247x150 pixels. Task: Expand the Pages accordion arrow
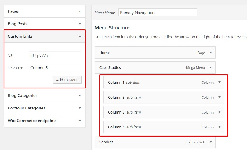coord(80,11)
